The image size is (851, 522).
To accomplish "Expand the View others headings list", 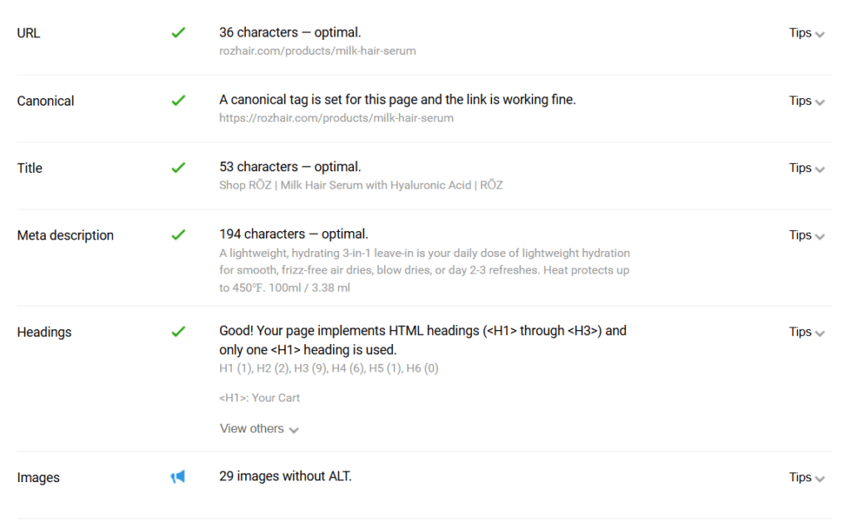I will click(x=259, y=429).
